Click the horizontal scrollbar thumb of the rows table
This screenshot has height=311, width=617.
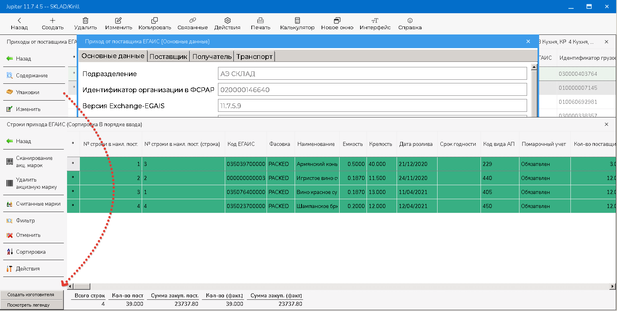pyautogui.click(x=82, y=287)
